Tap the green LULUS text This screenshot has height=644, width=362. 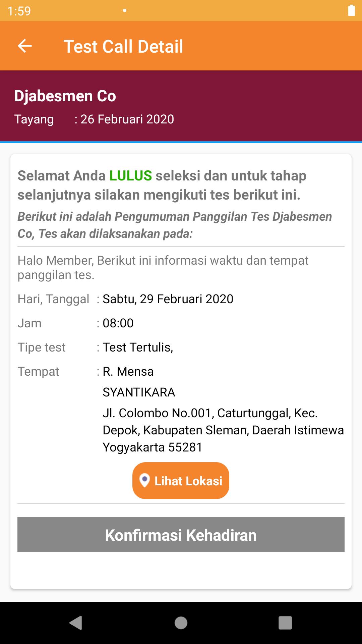[x=131, y=176]
